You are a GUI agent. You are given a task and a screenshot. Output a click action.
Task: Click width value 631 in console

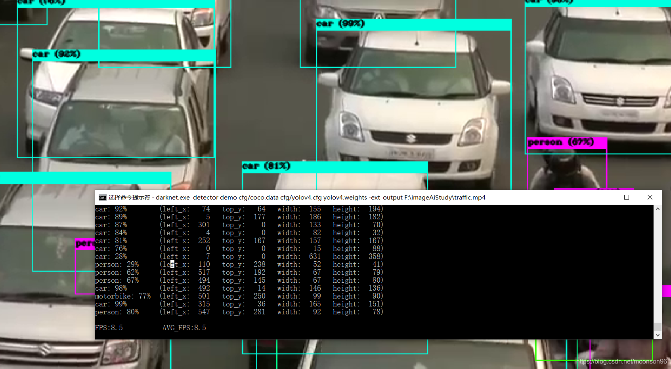pos(315,257)
